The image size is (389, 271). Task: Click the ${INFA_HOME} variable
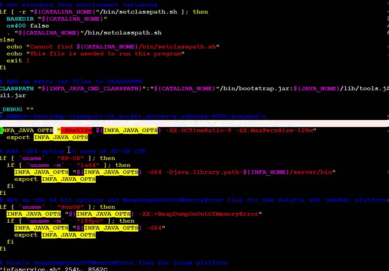266,172
